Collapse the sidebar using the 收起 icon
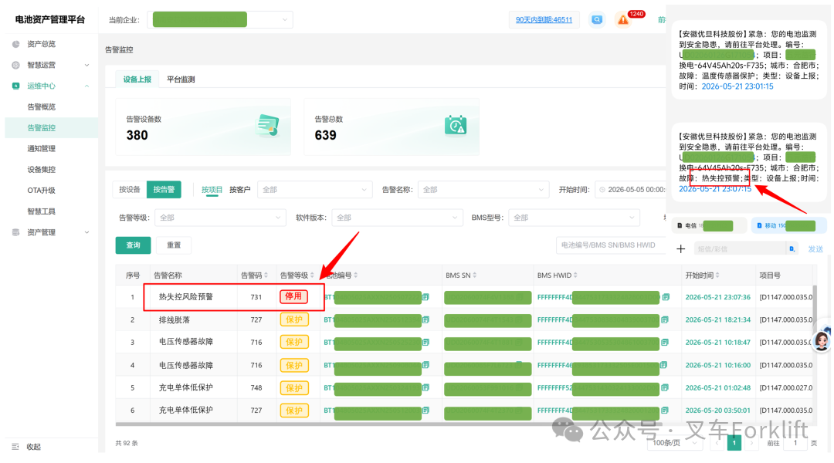This screenshot has width=834, height=463. [x=15, y=447]
